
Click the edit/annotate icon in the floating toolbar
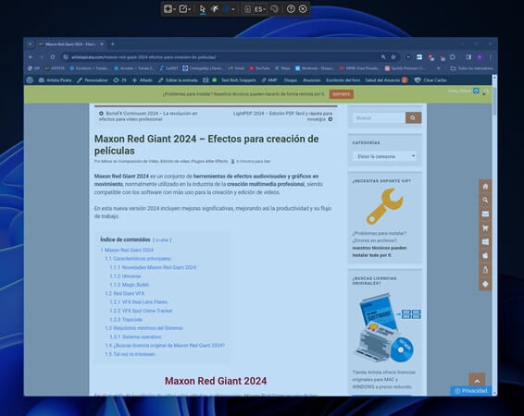pos(183,9)
